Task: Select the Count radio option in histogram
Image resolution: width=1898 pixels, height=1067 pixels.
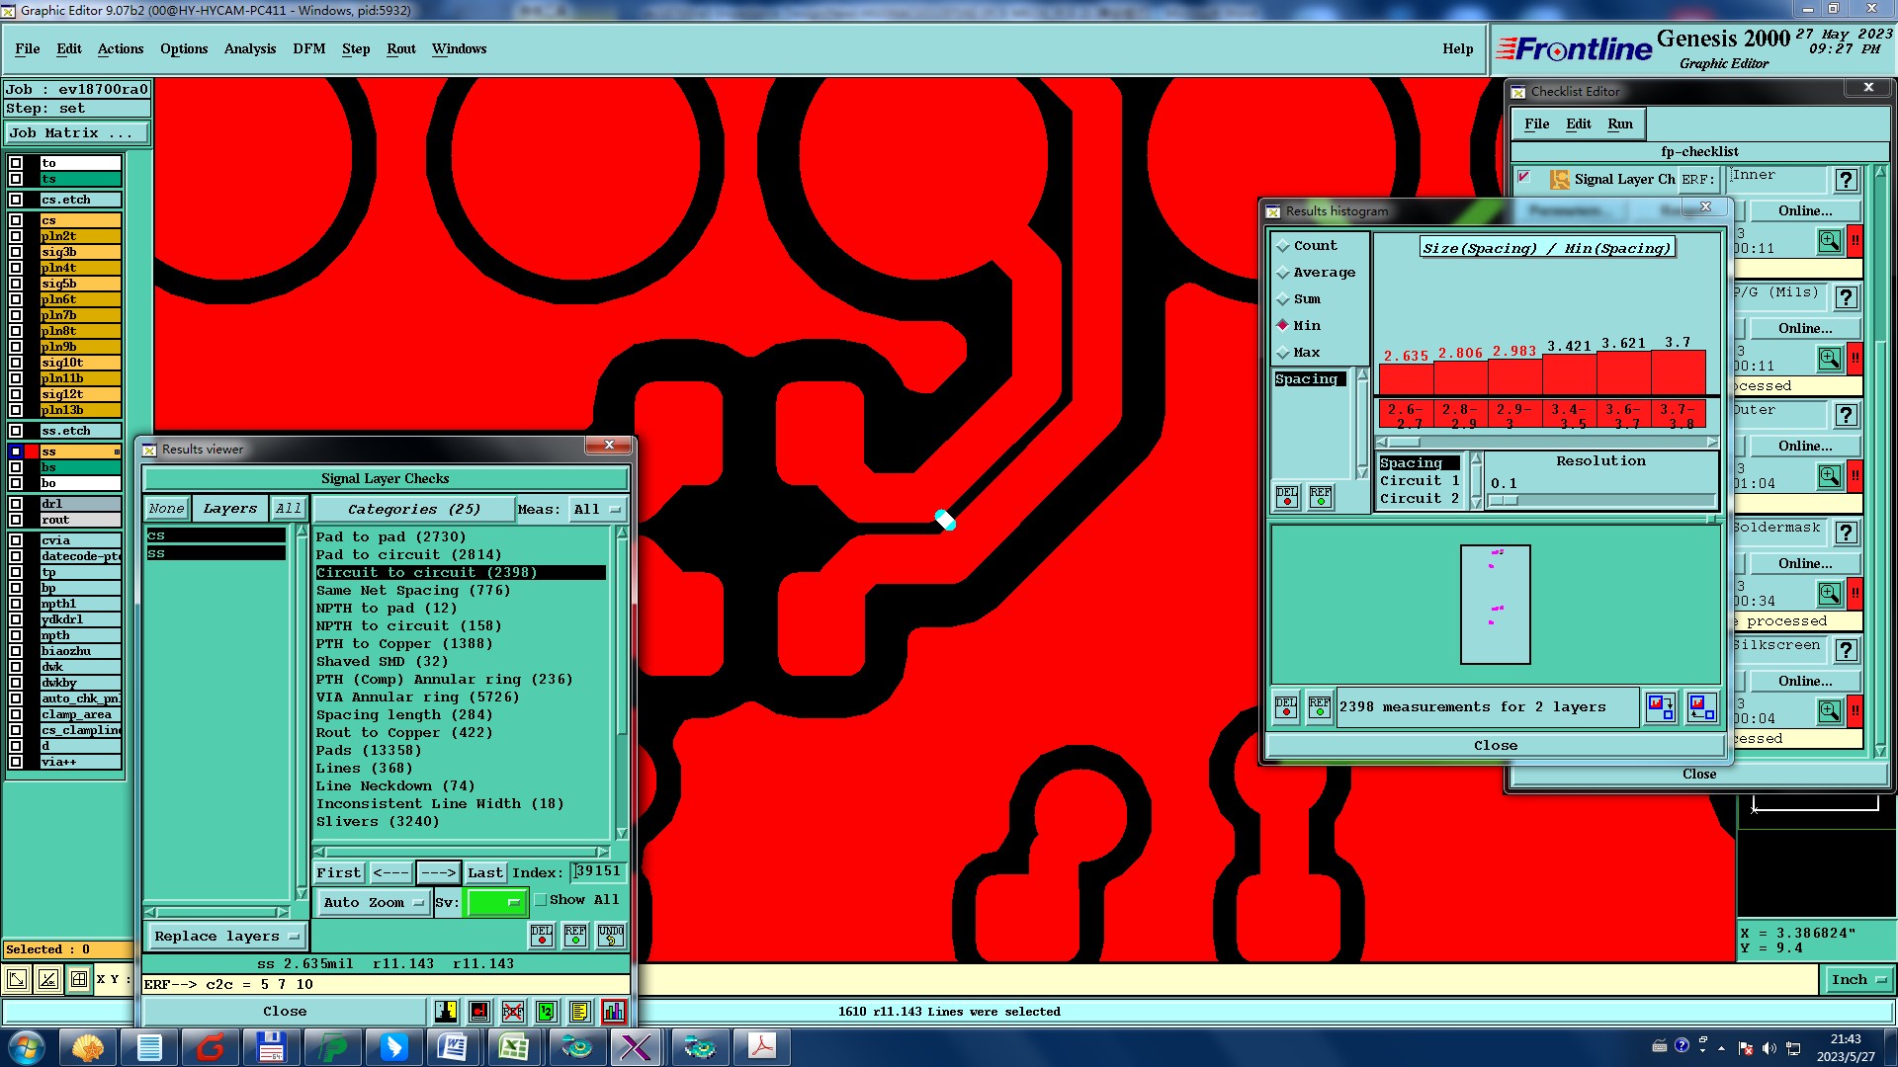Action: pos(1283,246)
